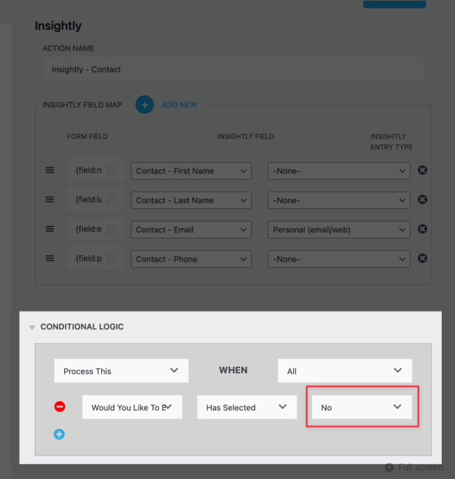Remove the Contact - Phone mapping with its X icon
The width and height of the screenshot is (455, 479).
tap(422, 258)
